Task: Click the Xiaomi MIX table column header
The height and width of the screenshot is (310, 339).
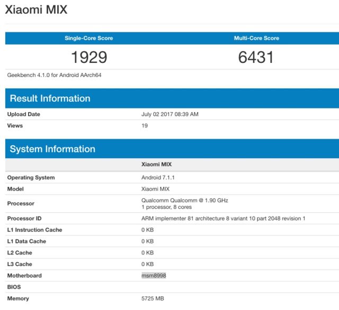Action: point(157,165)
